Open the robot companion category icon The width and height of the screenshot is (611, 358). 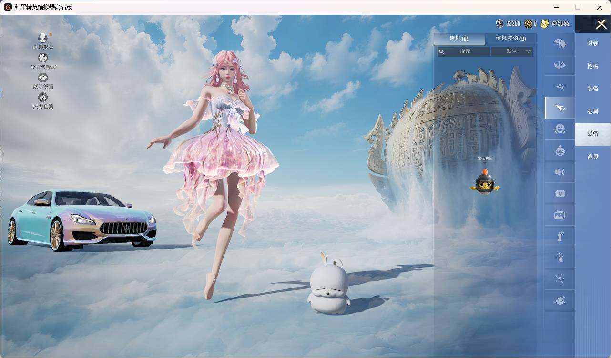(560, 151)
